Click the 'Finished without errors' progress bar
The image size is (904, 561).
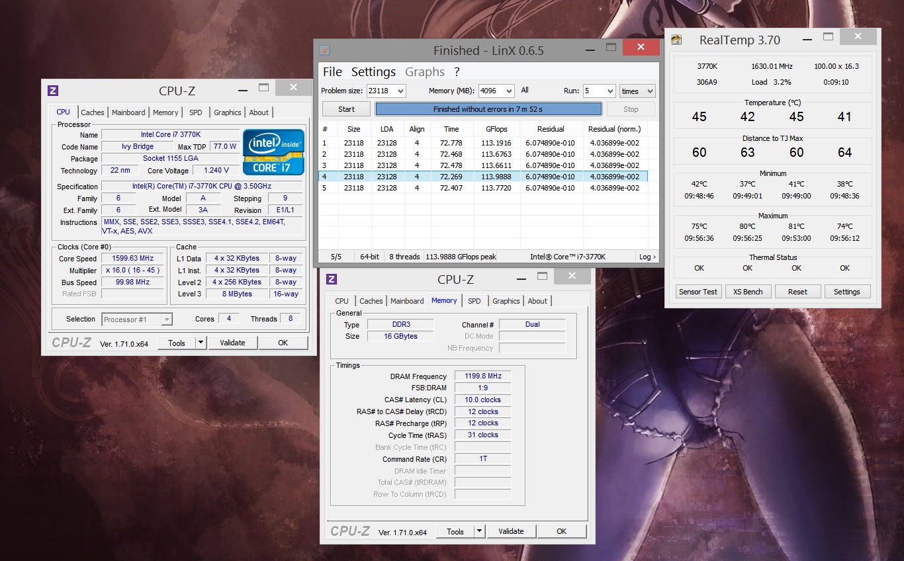tap(488, 109)
